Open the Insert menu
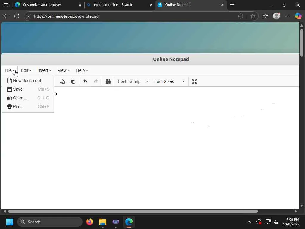The height and width of the screenshot is (229, 305). (x=44, y=70)
